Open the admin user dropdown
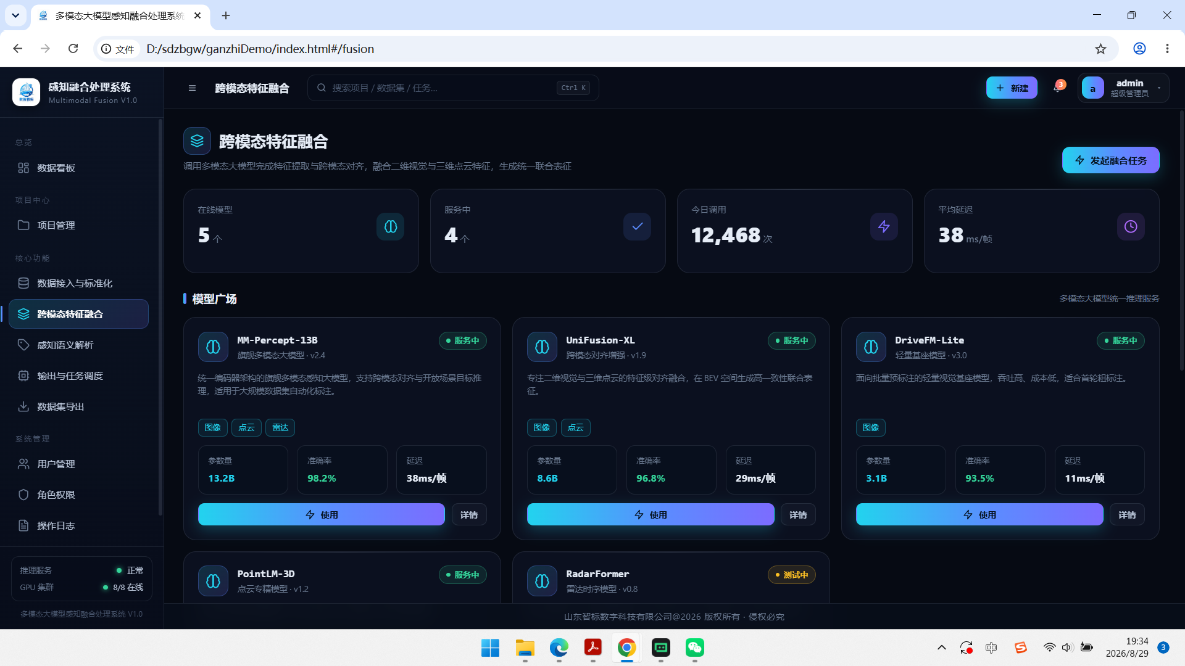 [x=1123, y=88]
